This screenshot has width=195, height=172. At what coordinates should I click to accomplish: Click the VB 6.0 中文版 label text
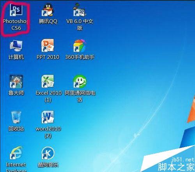(x=80, y=25)
